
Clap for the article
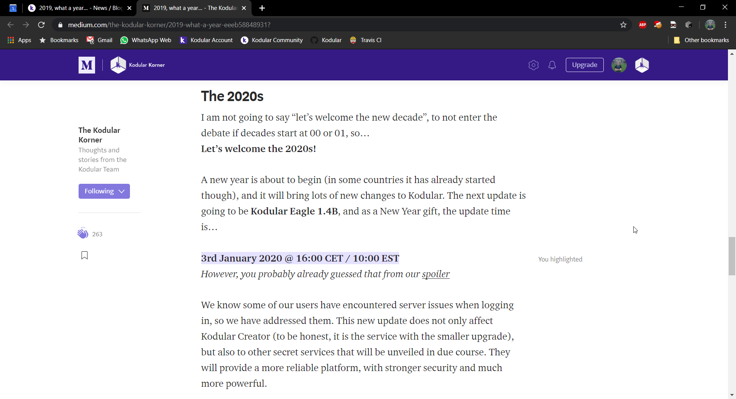(x=83, y=233)
